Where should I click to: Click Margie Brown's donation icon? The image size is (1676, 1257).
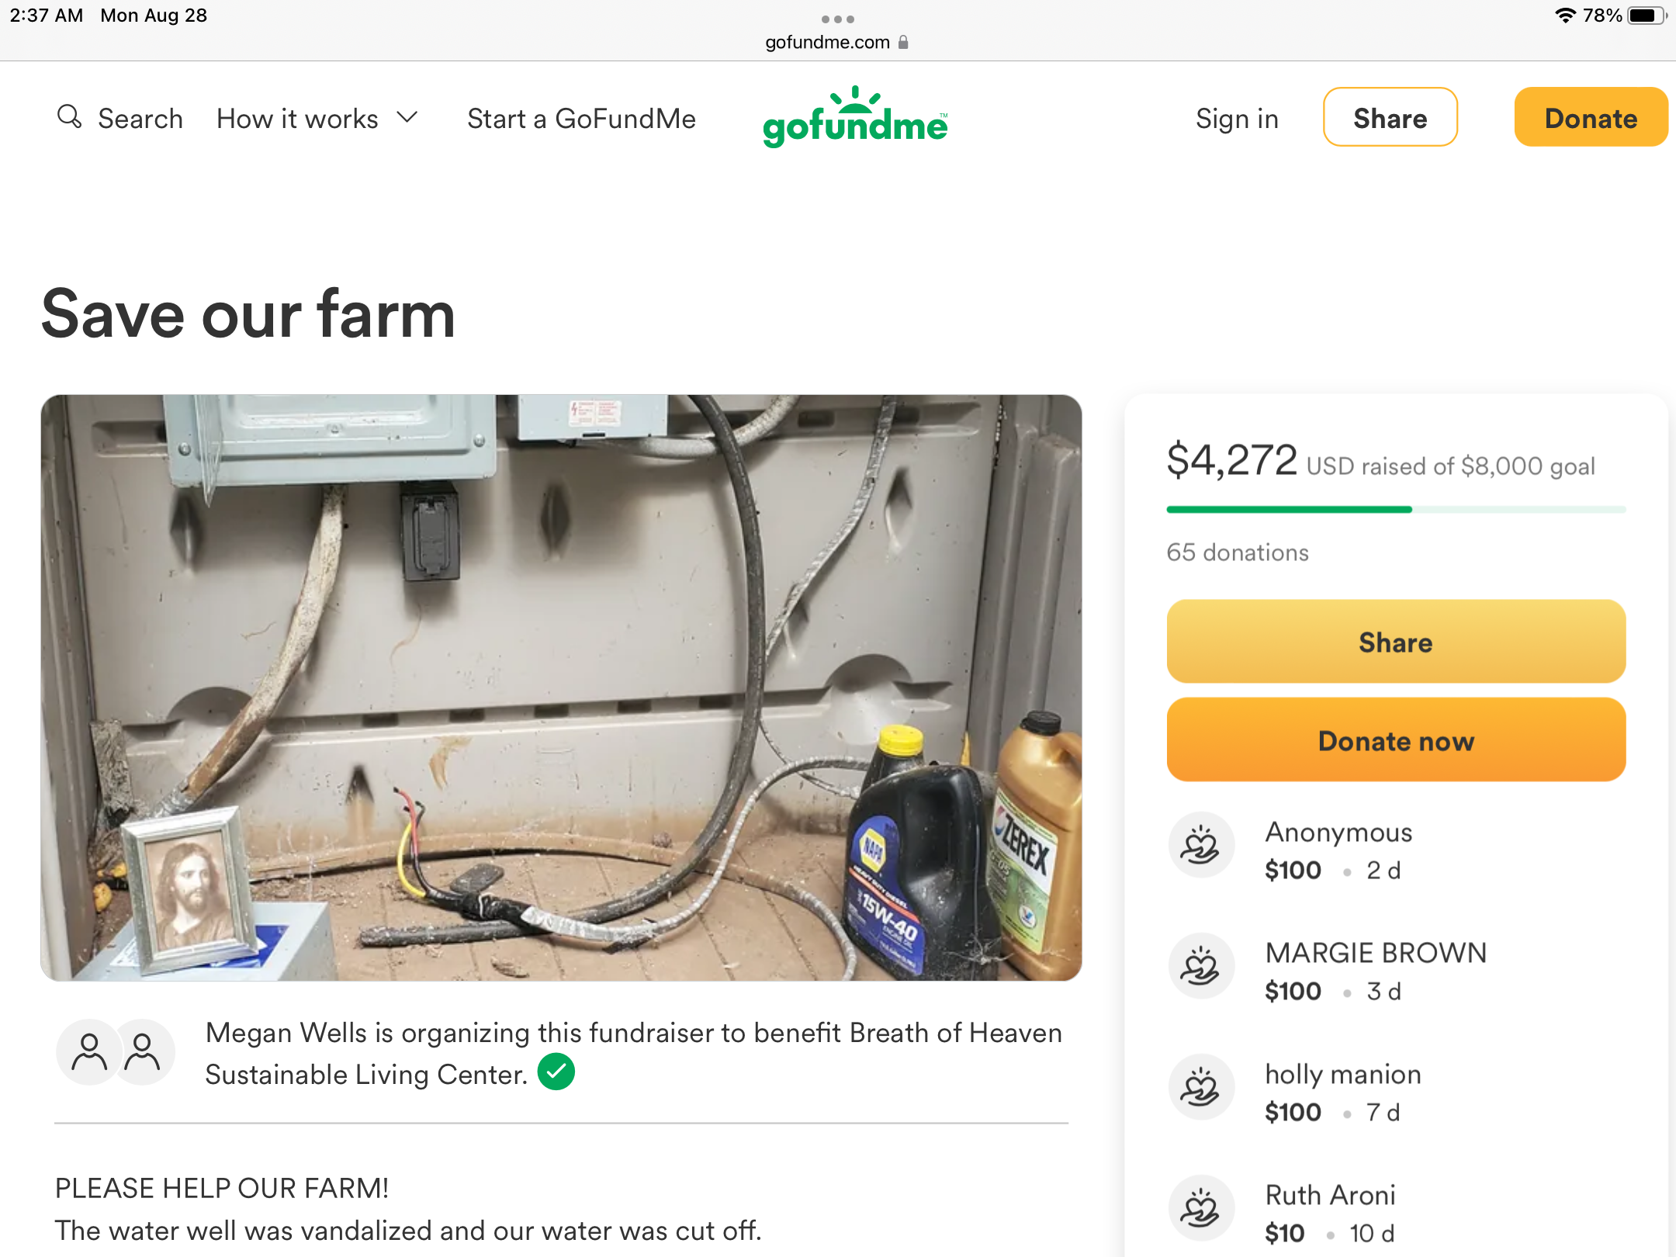click(x=1200, y=967)
